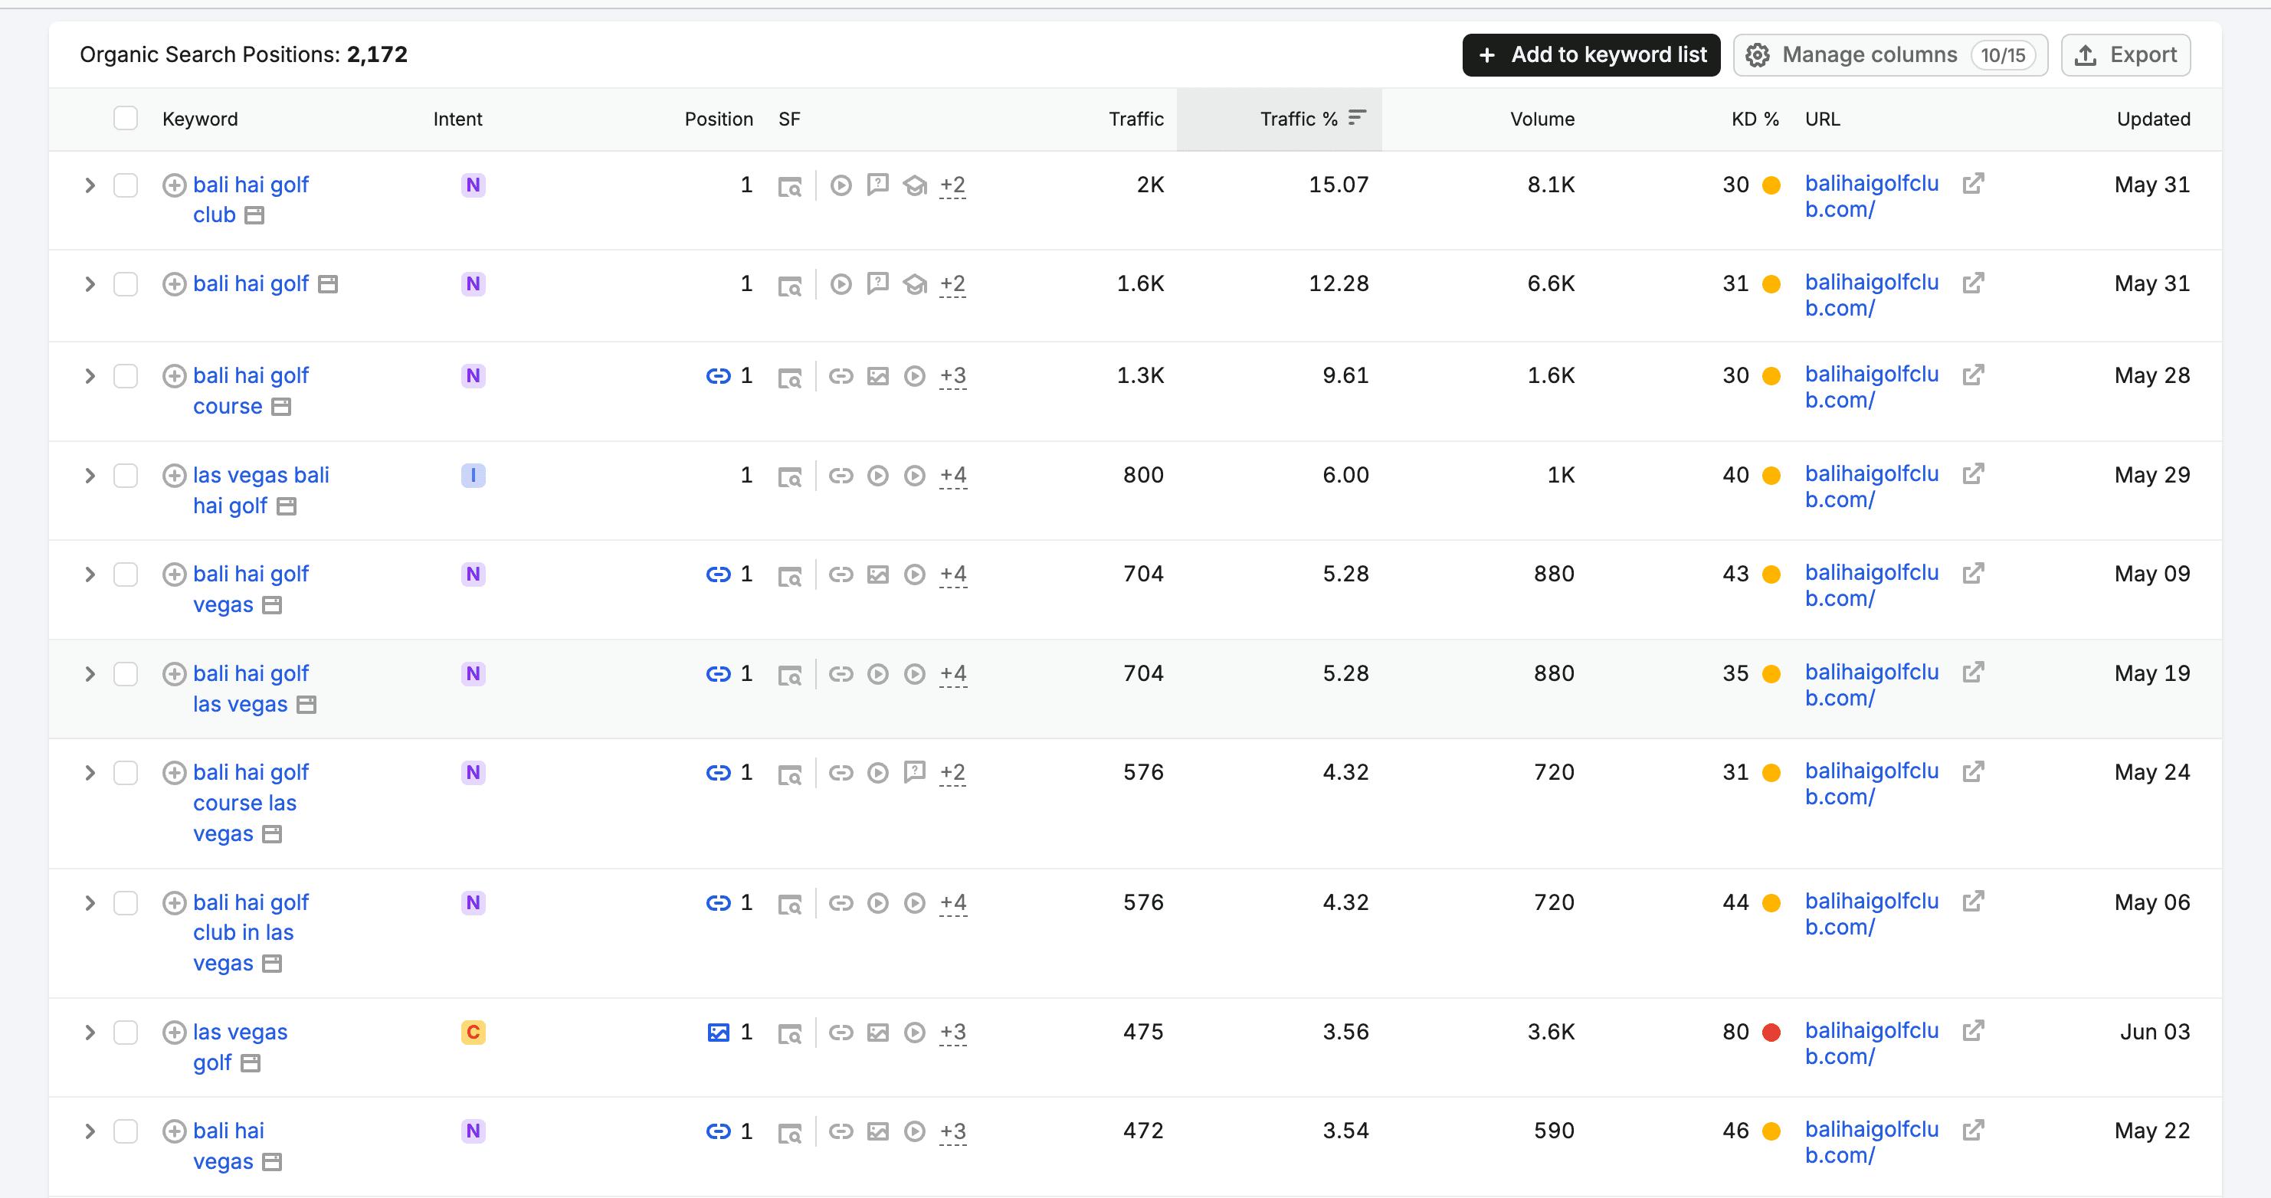
Task: Open SERP snapshot icon next to 'las vegas bali hai golf'
Action: click(287, 507)
